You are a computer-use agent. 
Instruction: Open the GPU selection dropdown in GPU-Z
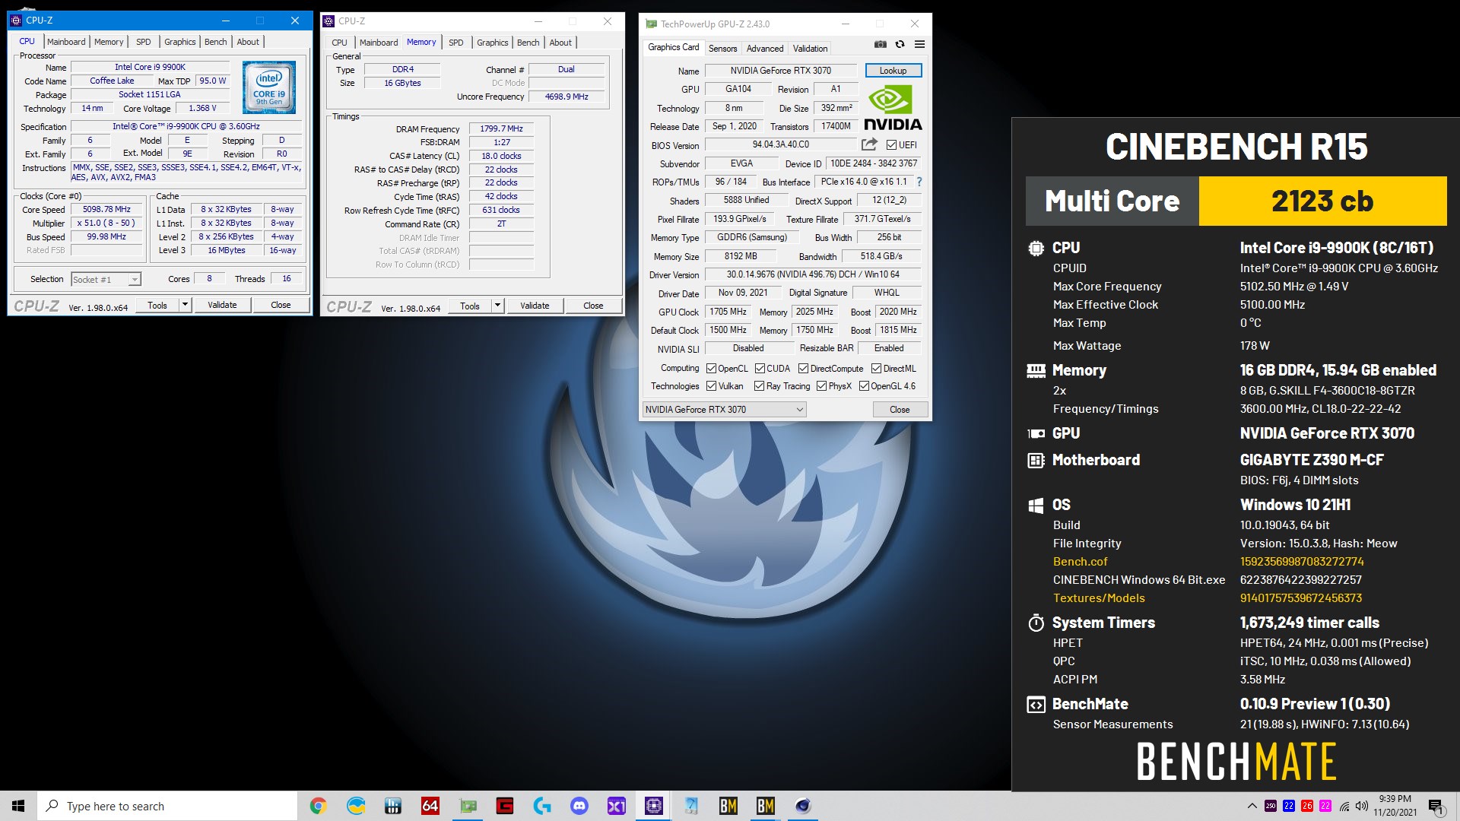pos(724,410)
